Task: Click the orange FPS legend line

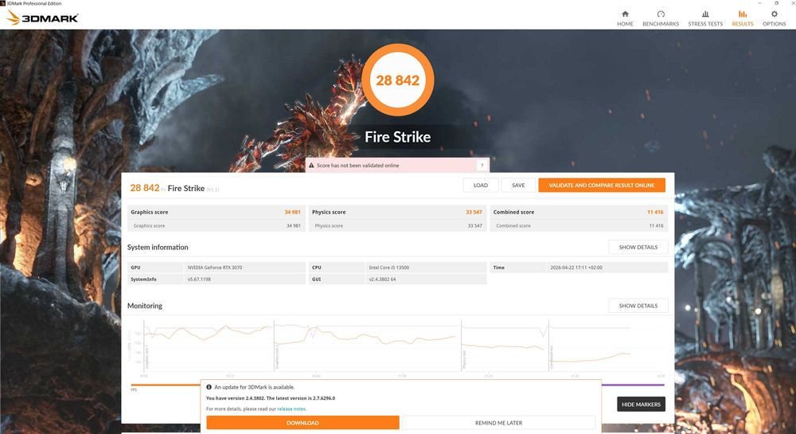Action: [167, 385]
